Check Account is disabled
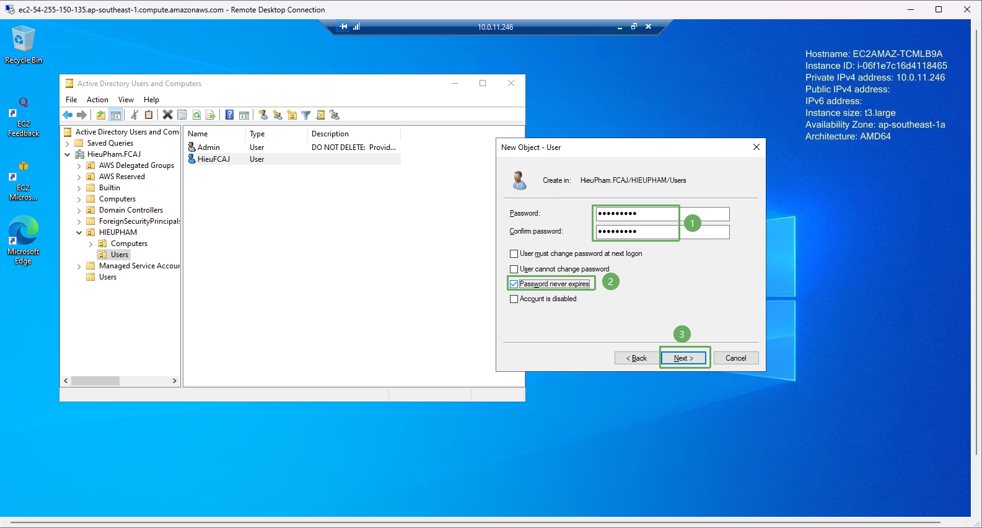The width and height of the screenshot is (982, 528). 514,299
